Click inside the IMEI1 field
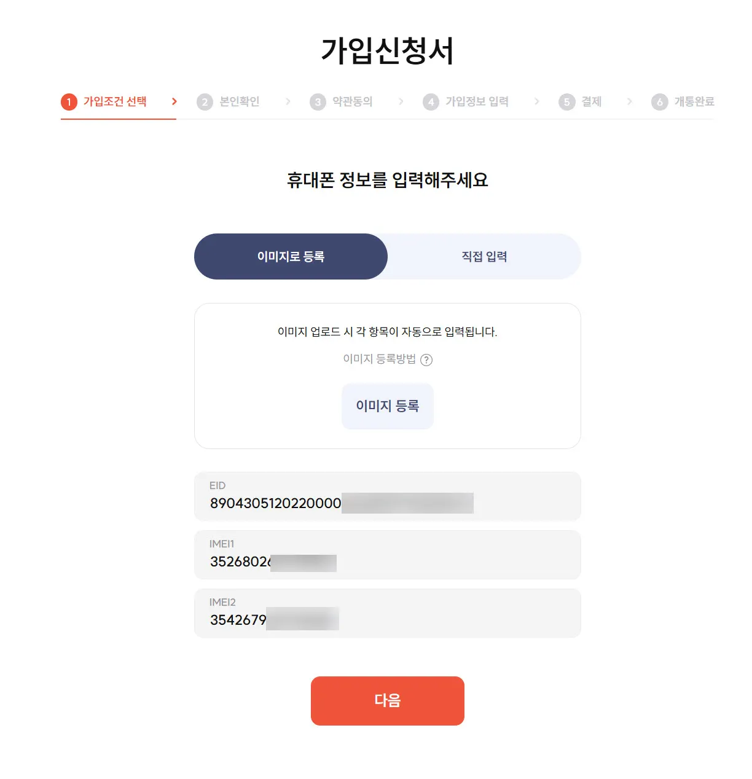752x779 pixels. click(387, 555)
